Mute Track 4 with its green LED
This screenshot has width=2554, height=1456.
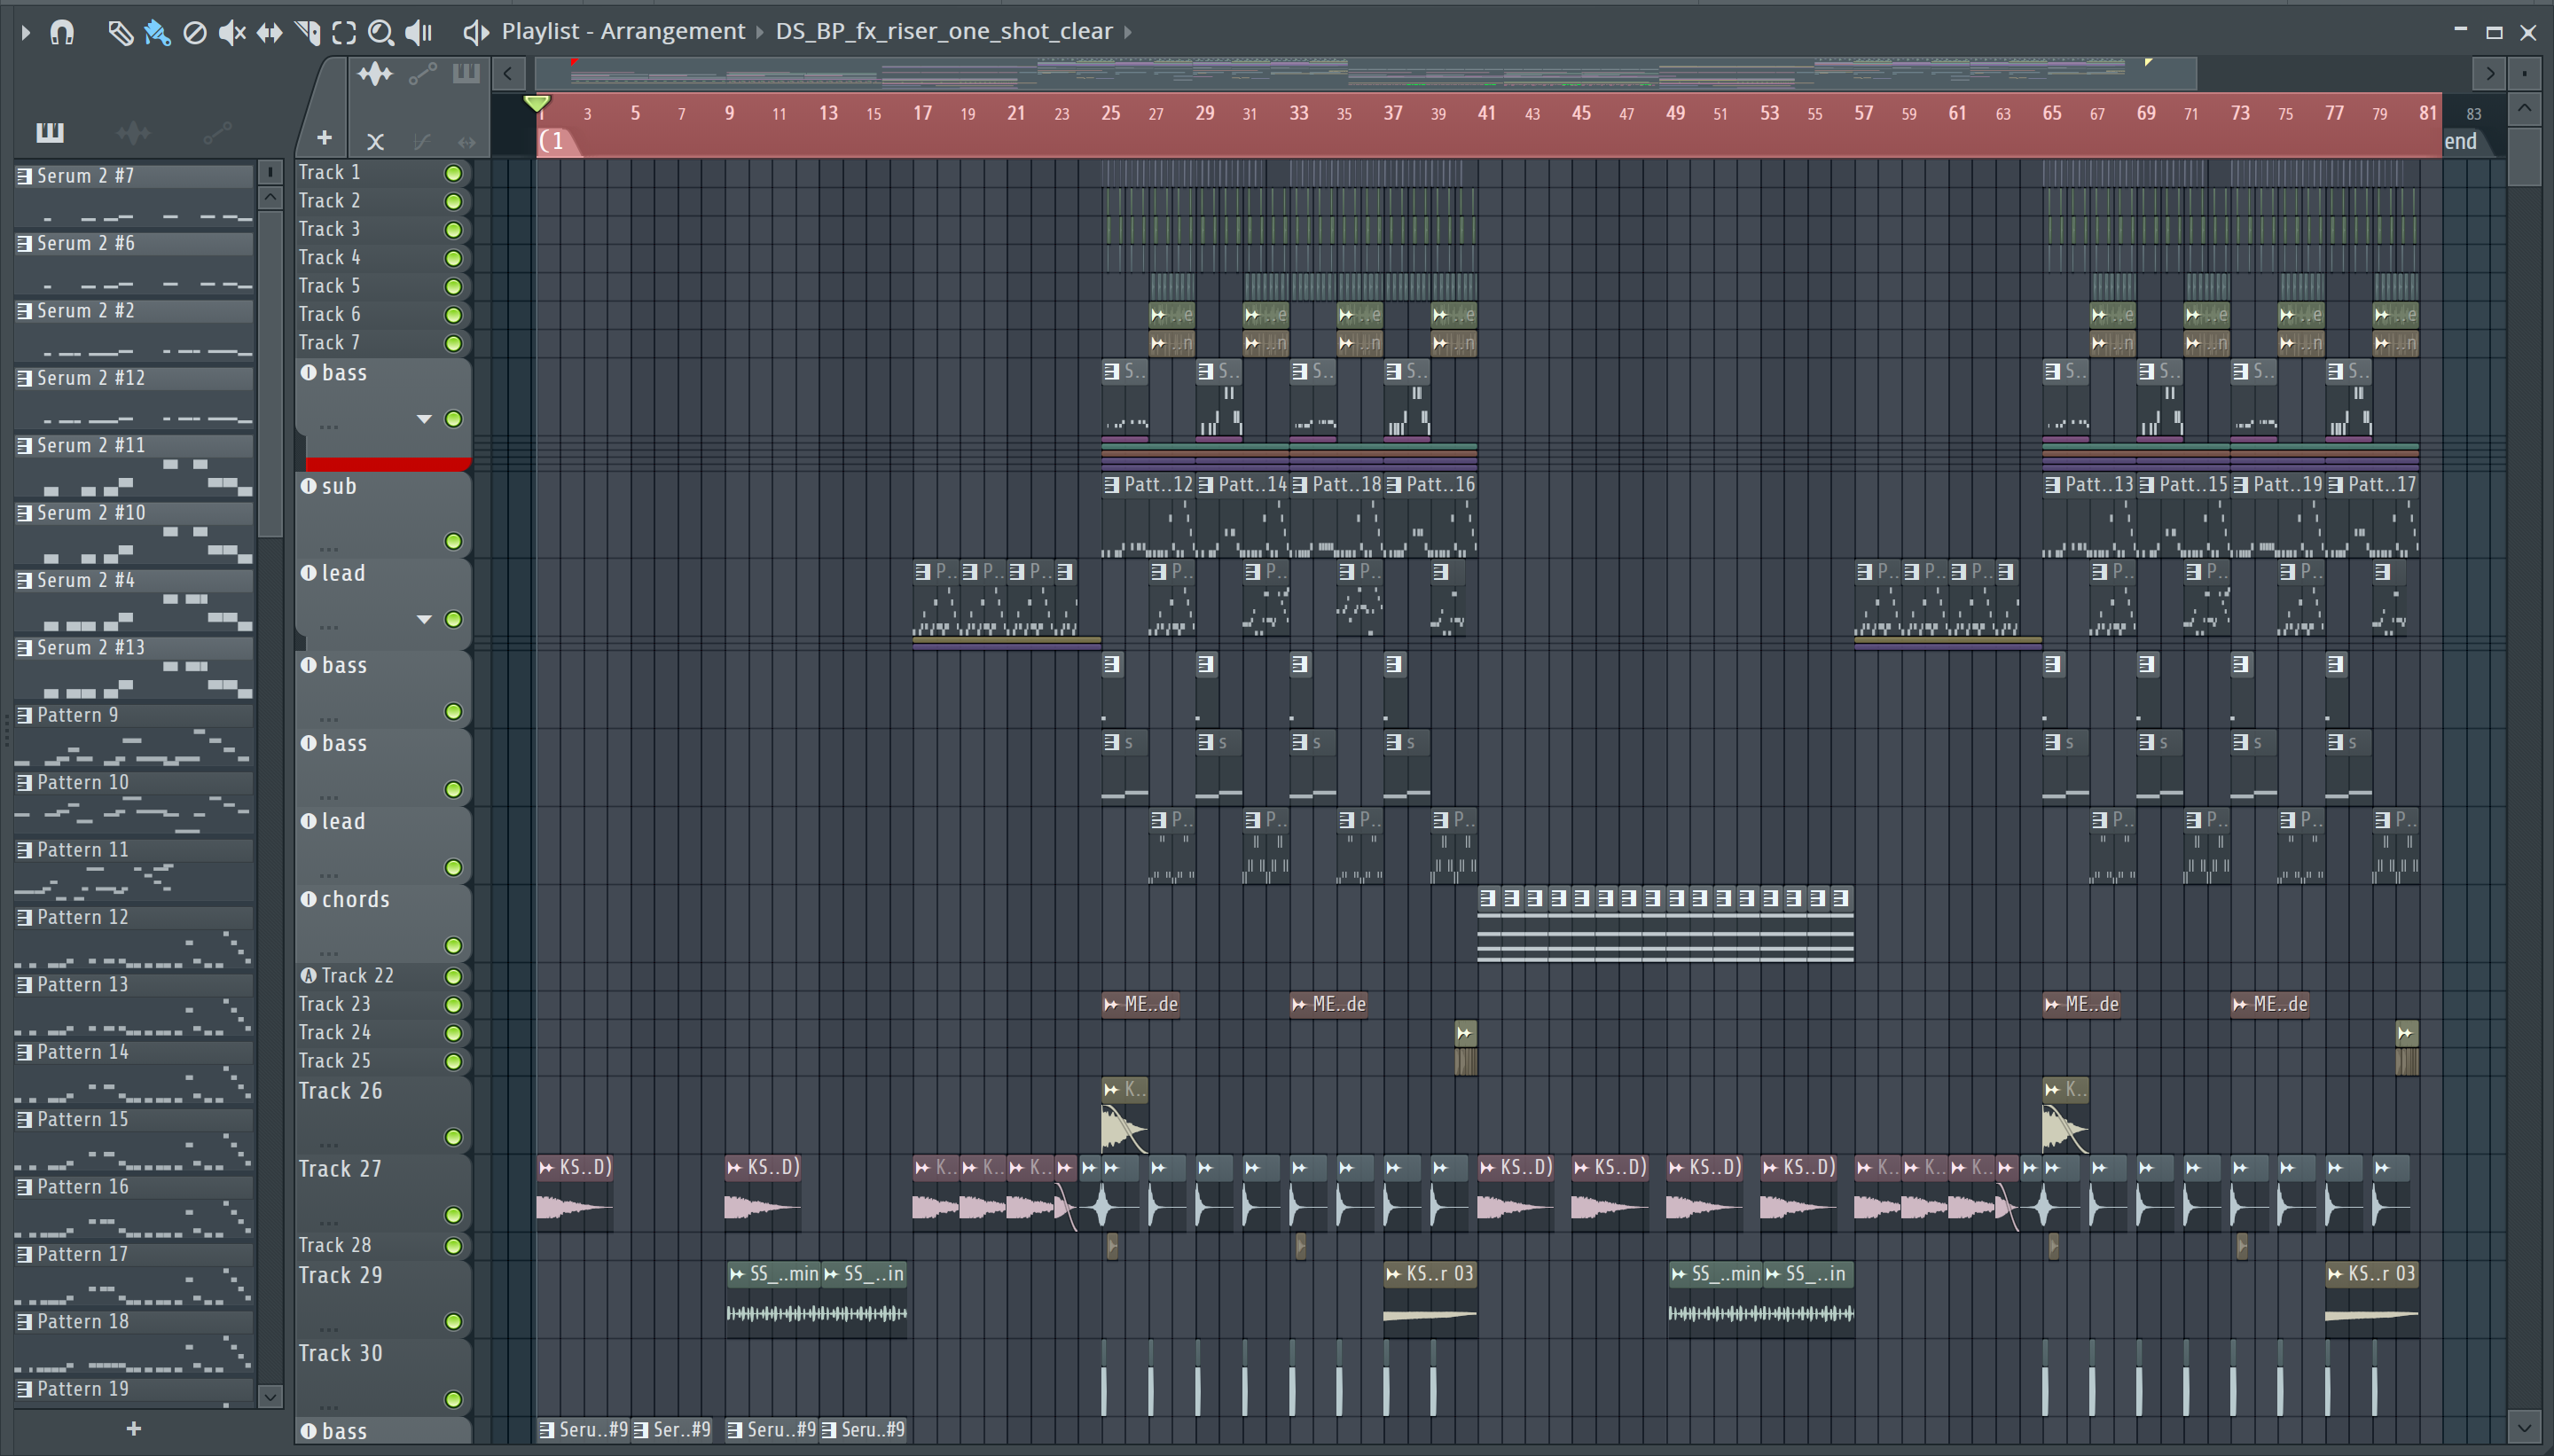click(x=453, y=258)
